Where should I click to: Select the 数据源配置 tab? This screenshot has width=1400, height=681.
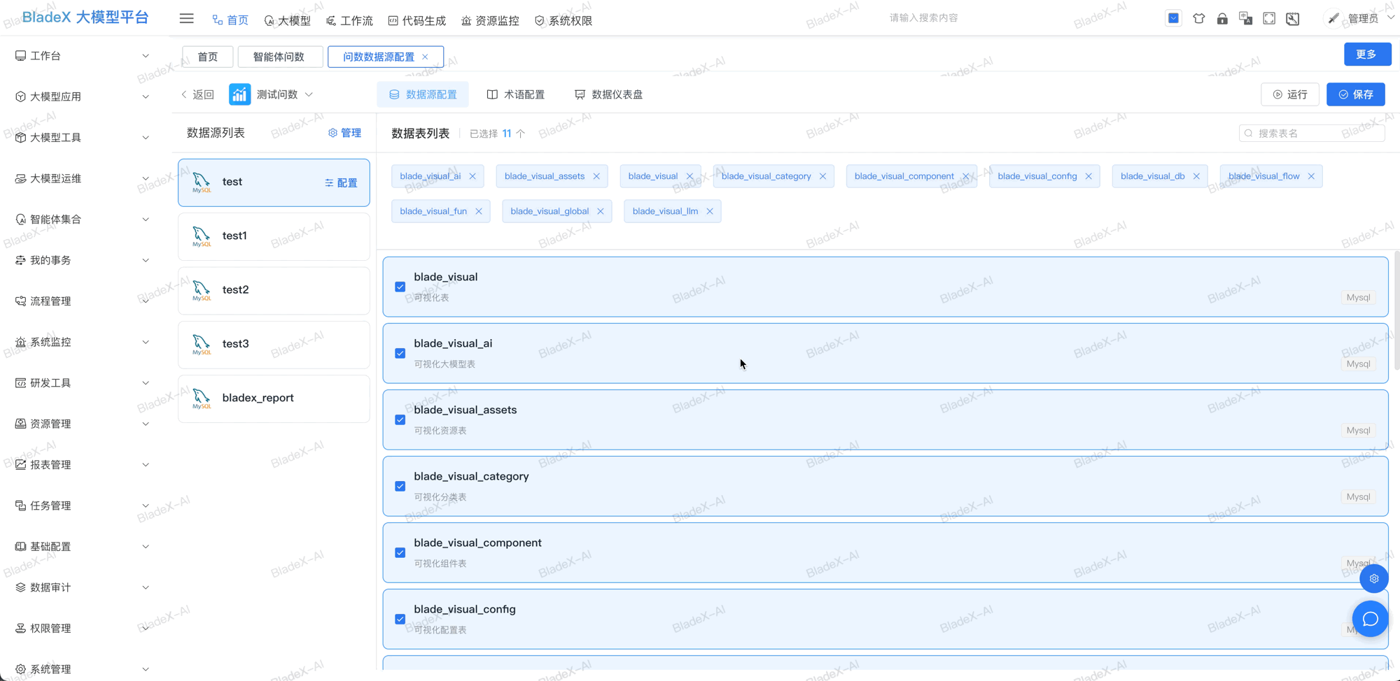[423, 94]
